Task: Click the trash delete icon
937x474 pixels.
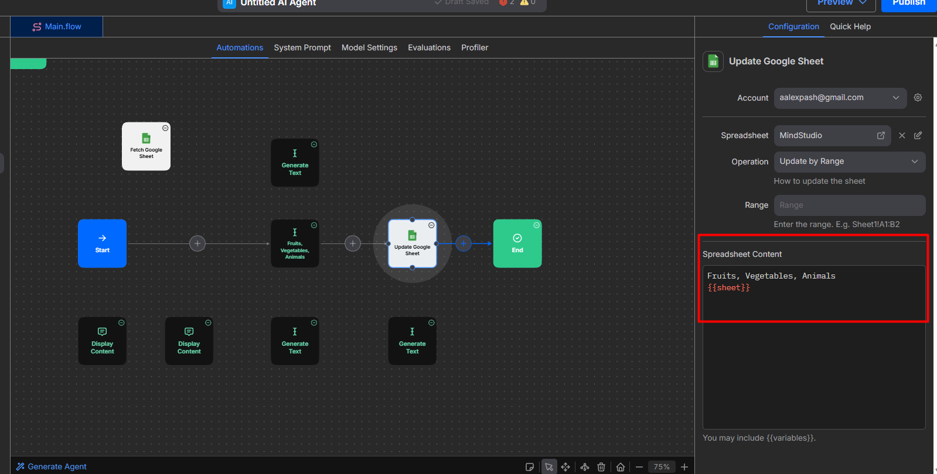Action: tap(601, 467)
